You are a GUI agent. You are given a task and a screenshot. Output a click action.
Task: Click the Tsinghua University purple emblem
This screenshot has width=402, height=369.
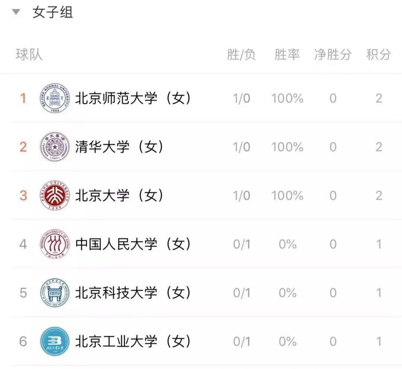pos(55,147)
